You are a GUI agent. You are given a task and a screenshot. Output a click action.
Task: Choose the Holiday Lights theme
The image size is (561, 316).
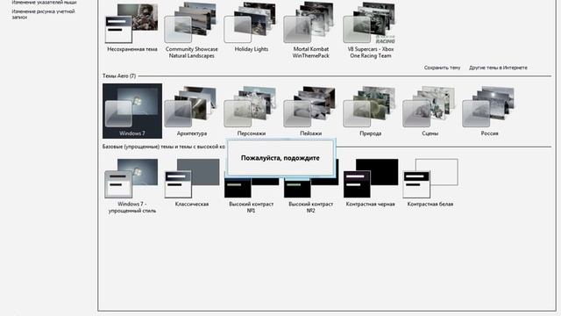tap(252, 27)
